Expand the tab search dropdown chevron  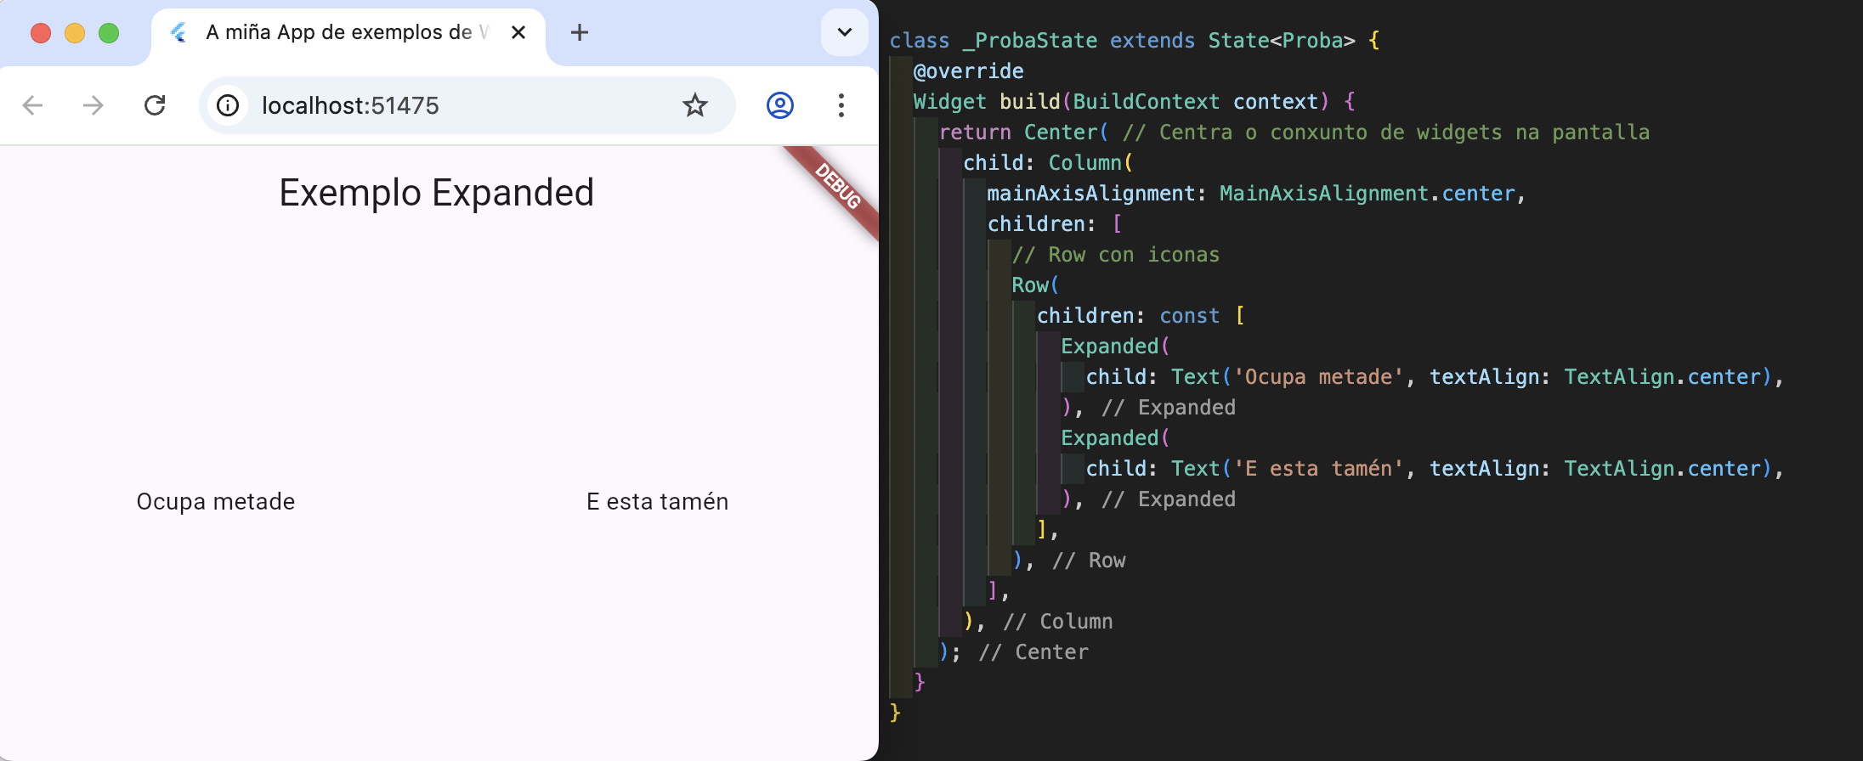click(844, 33)
